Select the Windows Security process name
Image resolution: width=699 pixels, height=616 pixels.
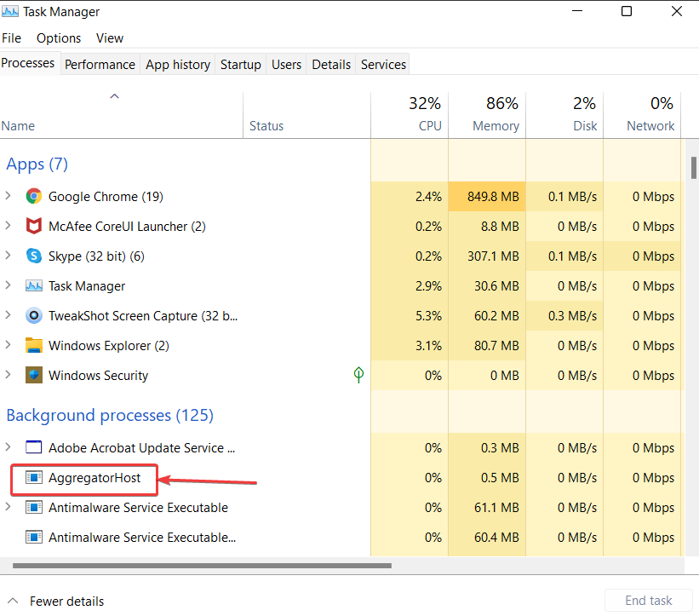[98, 376]
